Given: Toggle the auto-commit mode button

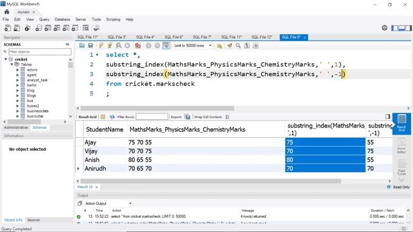Looking at the screenshot, I should click(x=166, y=46).
